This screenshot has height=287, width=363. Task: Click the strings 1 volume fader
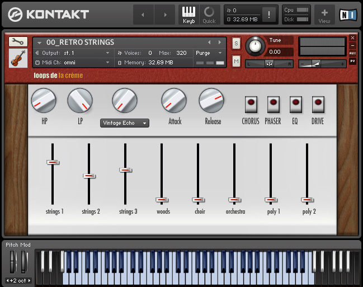coord(53,162)
